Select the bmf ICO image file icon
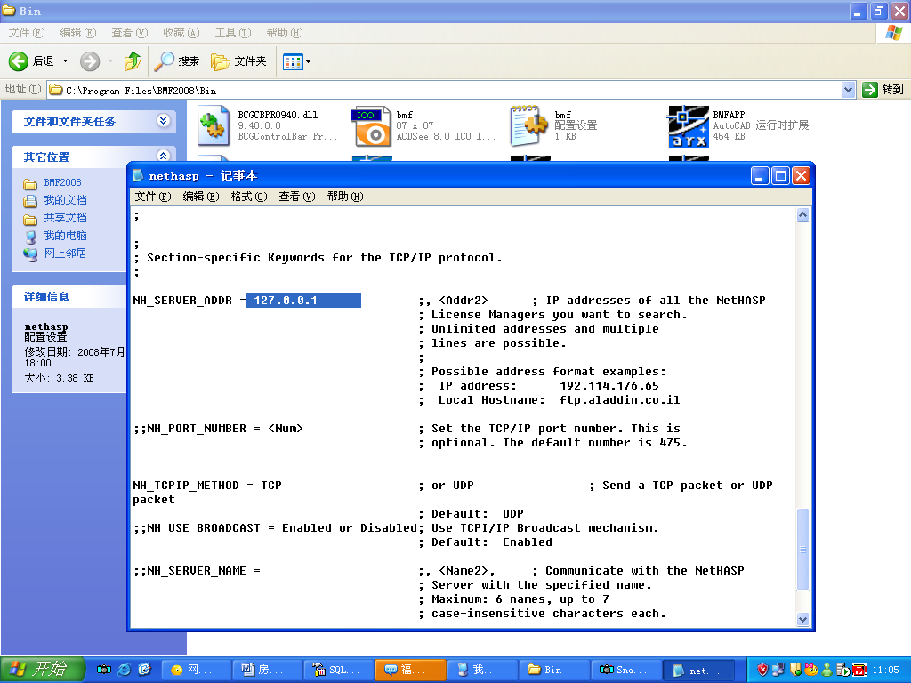911x683 pixels. pos(371,125)
